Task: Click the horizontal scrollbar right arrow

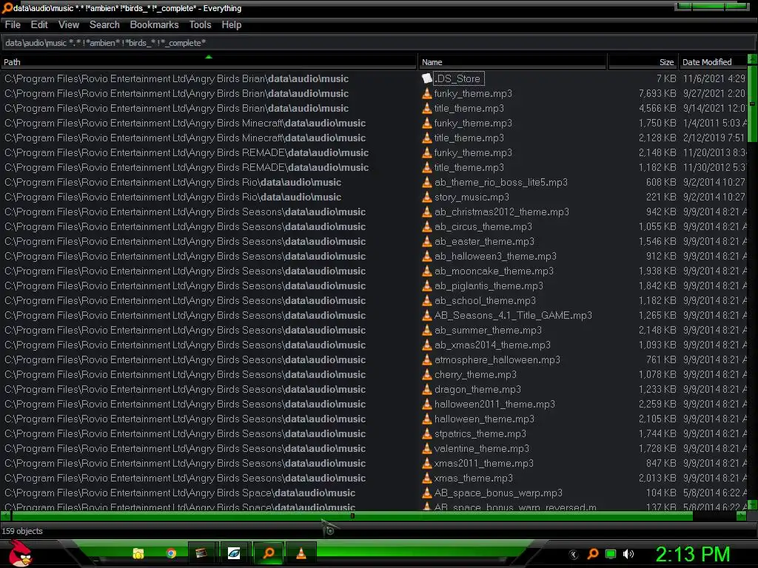Action: [x=741, y=515]
